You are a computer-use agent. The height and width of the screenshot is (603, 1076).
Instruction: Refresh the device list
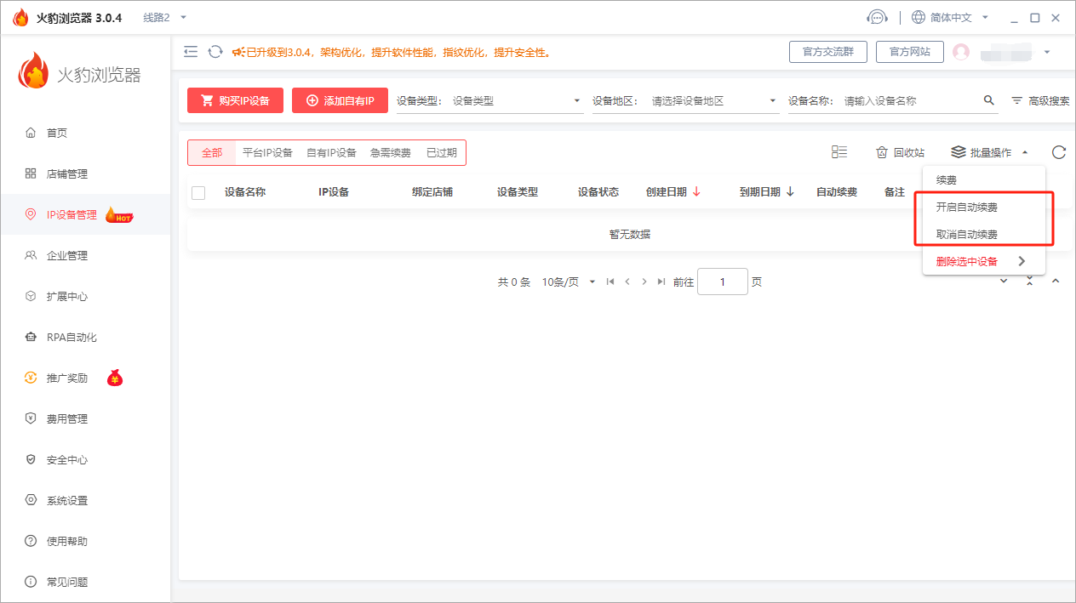(x=1058, y=152)
